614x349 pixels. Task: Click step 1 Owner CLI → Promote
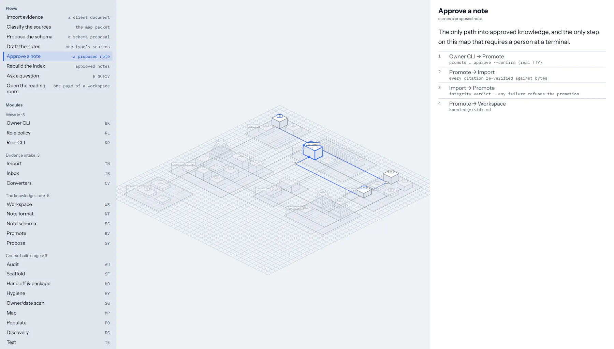click(x=522, y=59)
